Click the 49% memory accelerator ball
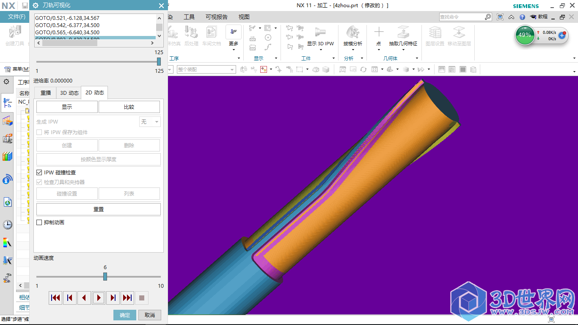Viewport: 578px width, 325px height. (525, 35)
